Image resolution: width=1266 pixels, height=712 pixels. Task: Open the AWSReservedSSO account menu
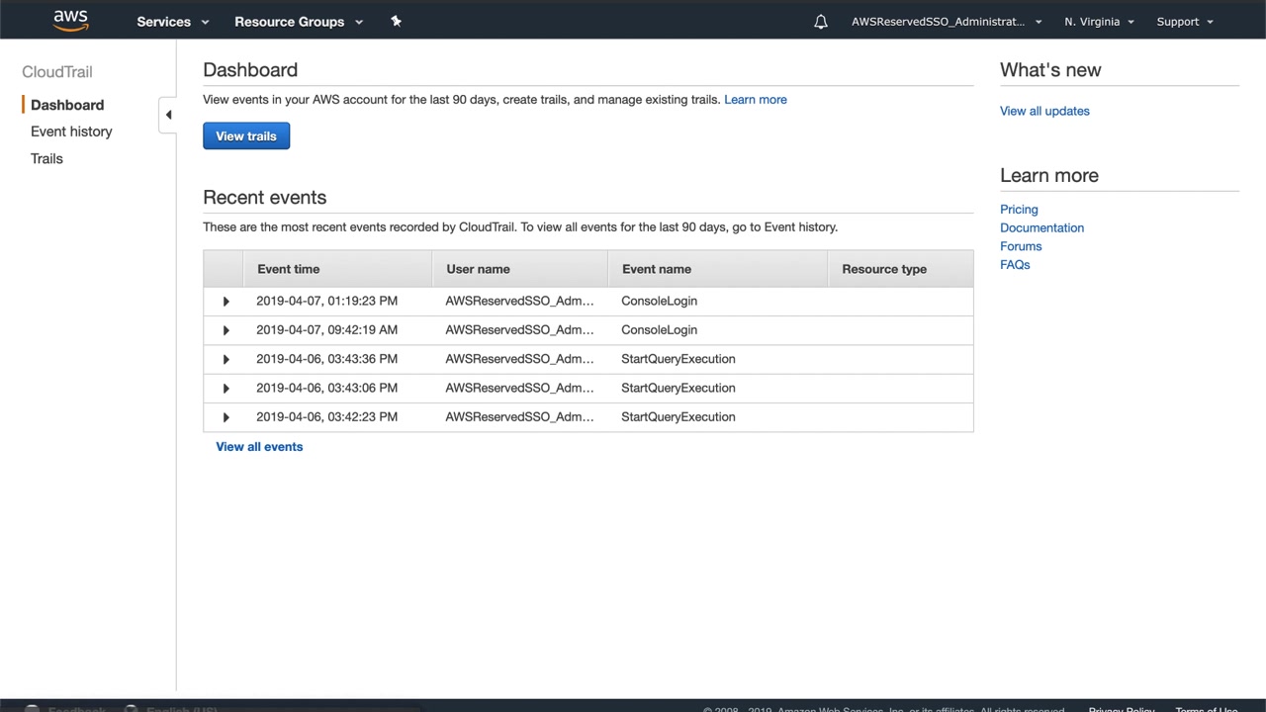coord(946,21)
